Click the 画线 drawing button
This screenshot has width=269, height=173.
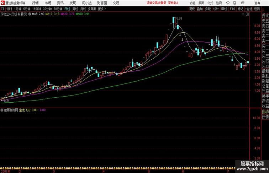click(x=224, y=9)
